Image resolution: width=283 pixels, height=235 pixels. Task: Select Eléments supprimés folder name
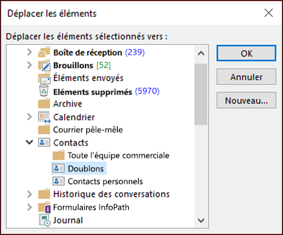93,92
